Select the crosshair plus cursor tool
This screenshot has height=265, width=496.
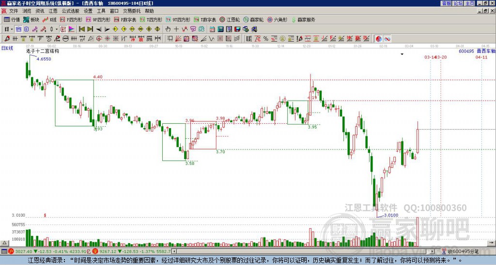pyautogui.click(x=176, y=29)
